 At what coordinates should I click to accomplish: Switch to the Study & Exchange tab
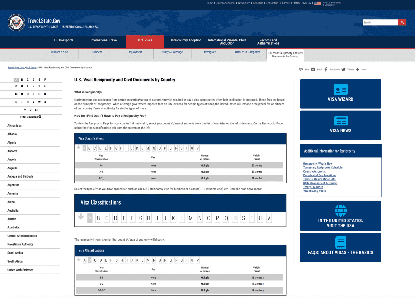(172, 52)
